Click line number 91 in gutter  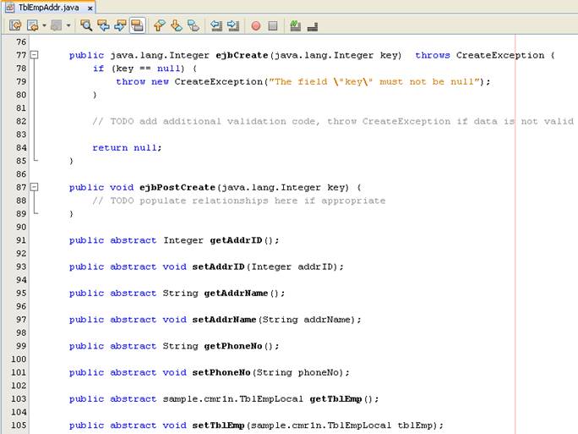[21, 240]
